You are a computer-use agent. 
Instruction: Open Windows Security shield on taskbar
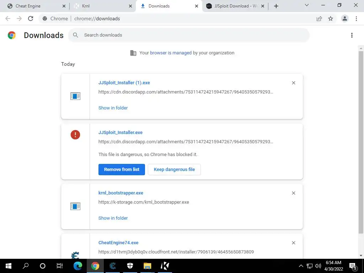point(130,266)
